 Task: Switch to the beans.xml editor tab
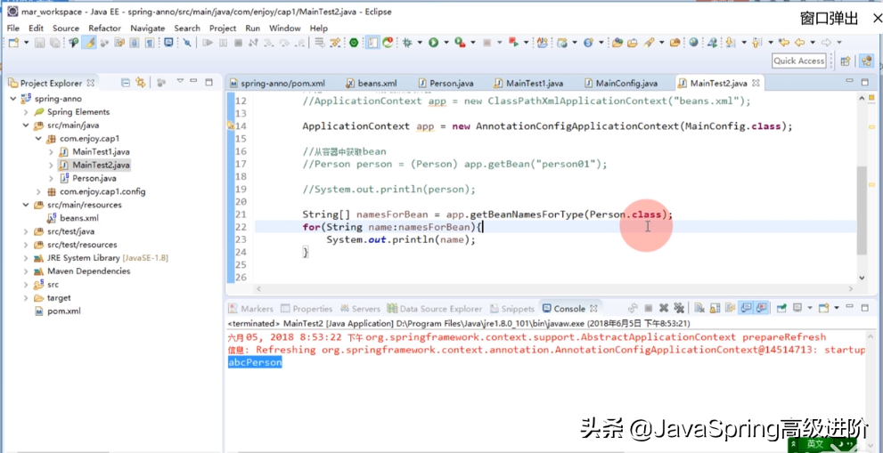[371, 84]
